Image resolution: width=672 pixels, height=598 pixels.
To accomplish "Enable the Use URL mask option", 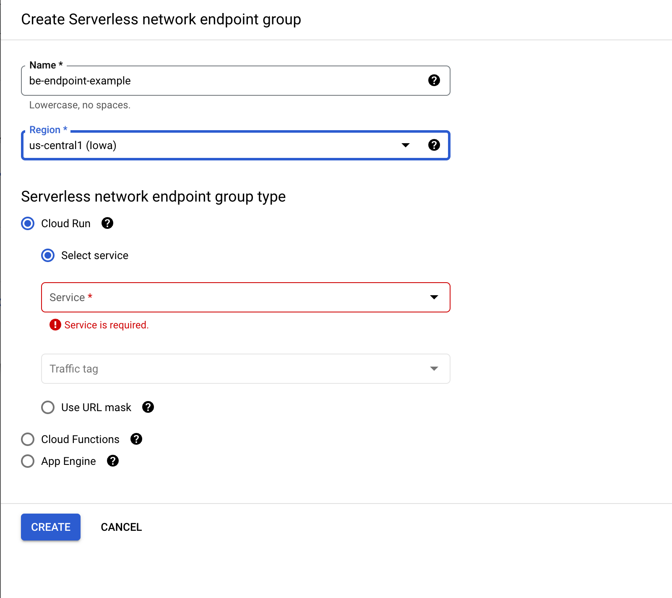I will pyautogui.click(x=48, y=407).
